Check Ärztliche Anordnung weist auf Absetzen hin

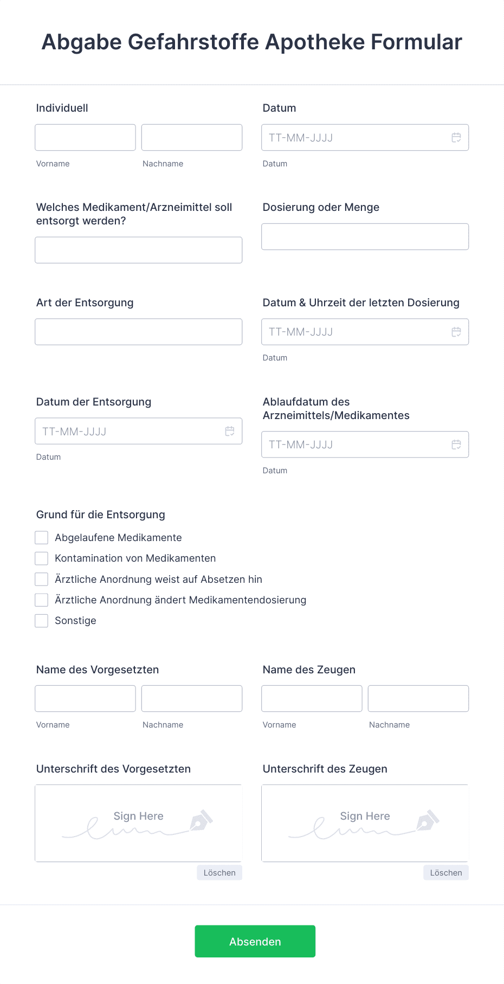coord(41,578)
